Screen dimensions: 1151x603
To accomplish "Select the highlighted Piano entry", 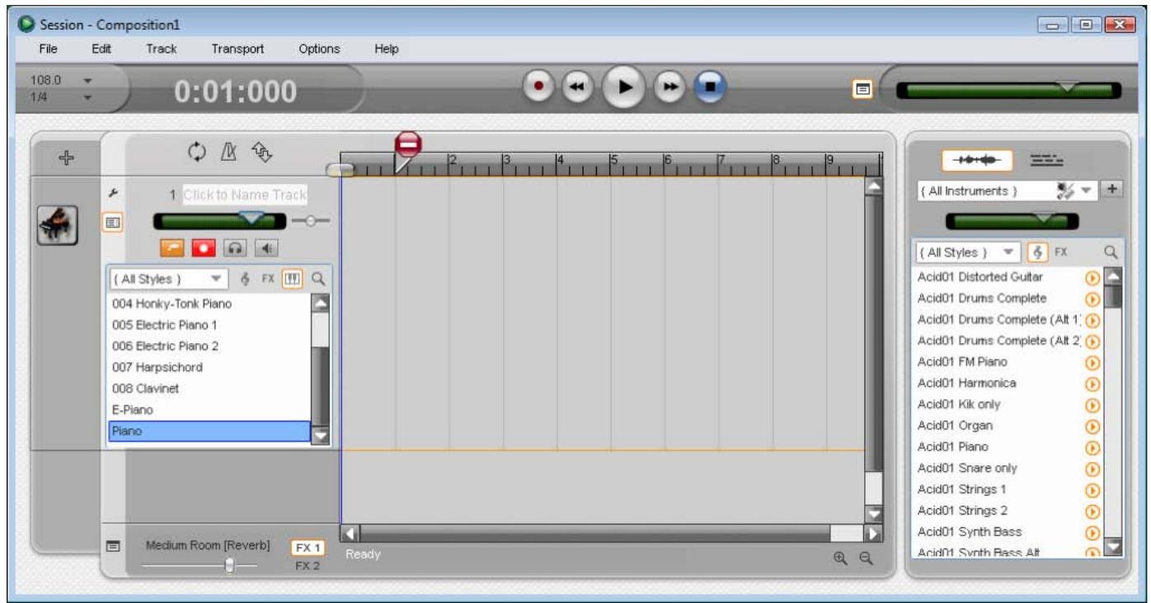I will click(x=209, y=431).
